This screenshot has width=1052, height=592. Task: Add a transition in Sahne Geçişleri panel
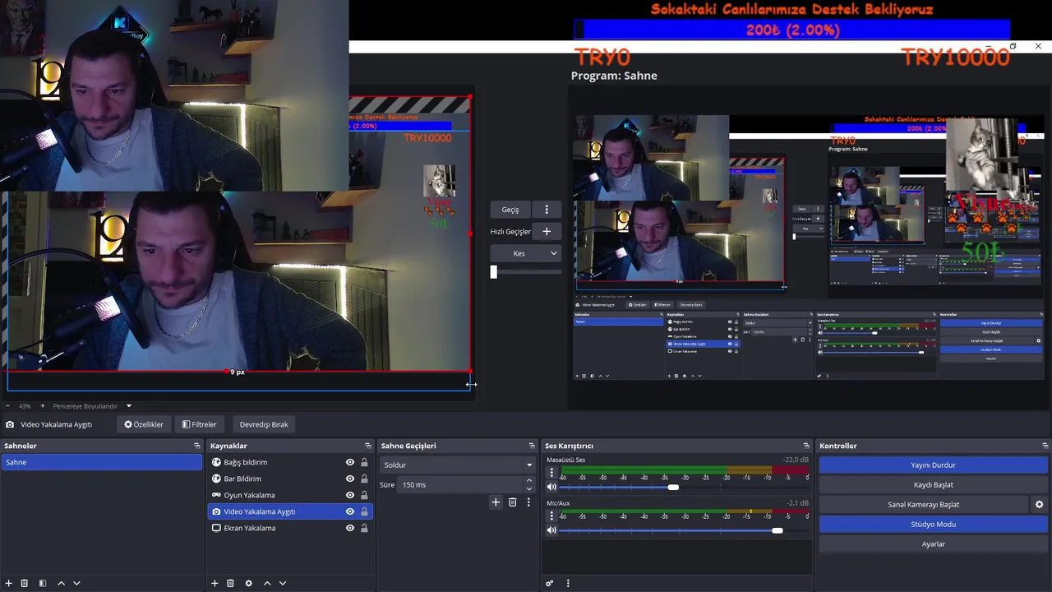tap(496, 502)
